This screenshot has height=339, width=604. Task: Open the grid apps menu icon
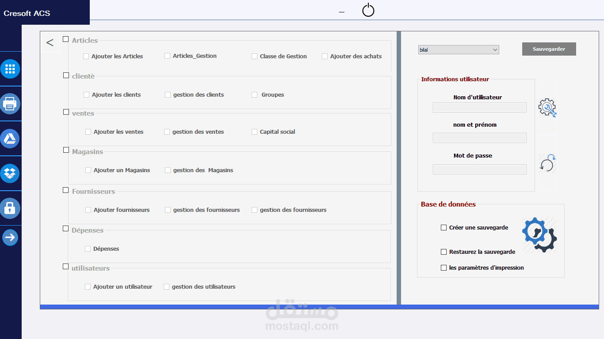pos(10,69)
